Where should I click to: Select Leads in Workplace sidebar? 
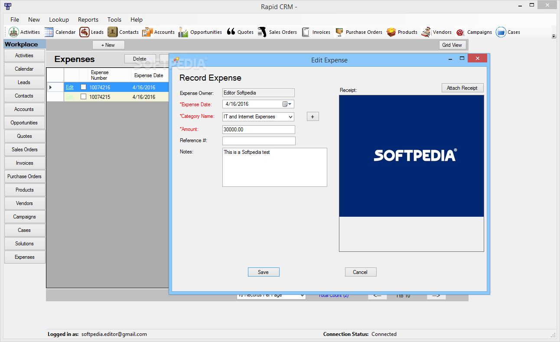(x=24, y=82)
